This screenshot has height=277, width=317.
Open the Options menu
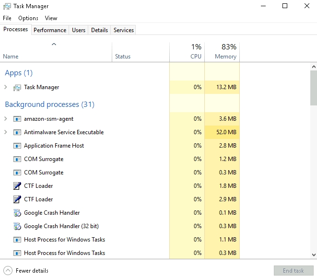[x=28, y=18]
